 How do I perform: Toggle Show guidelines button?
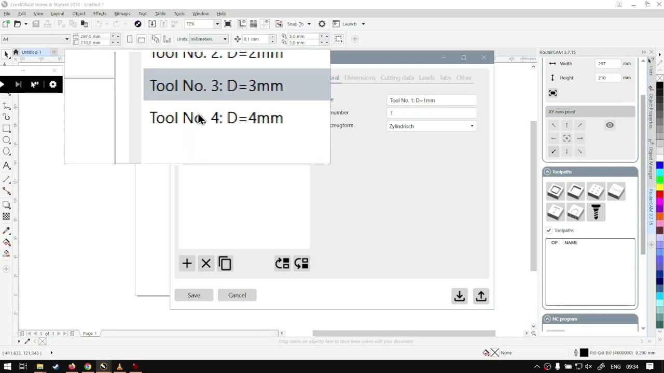point(265,24)
